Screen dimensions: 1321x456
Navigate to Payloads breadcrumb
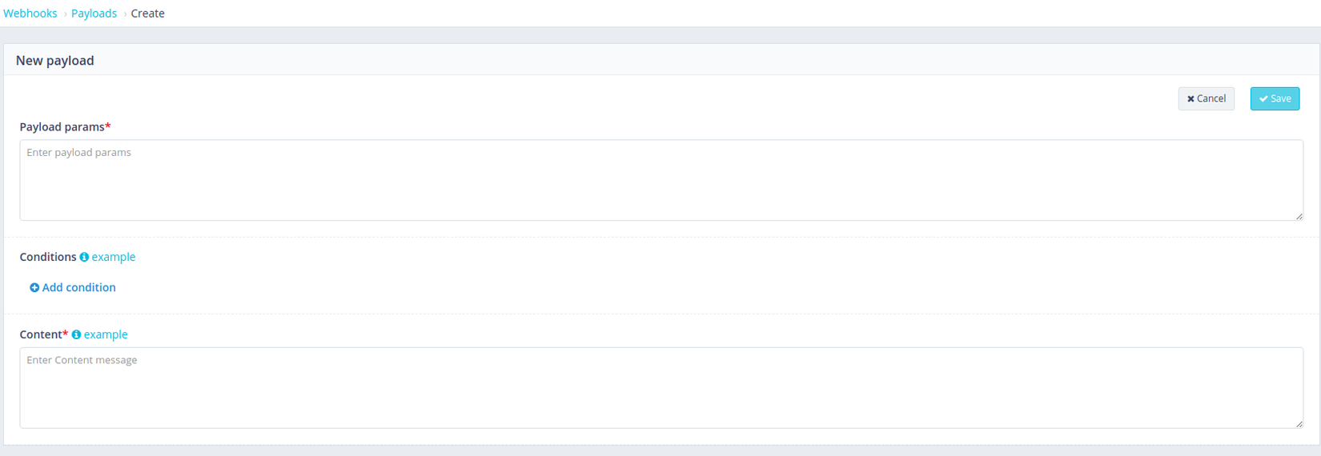[94, 14]
